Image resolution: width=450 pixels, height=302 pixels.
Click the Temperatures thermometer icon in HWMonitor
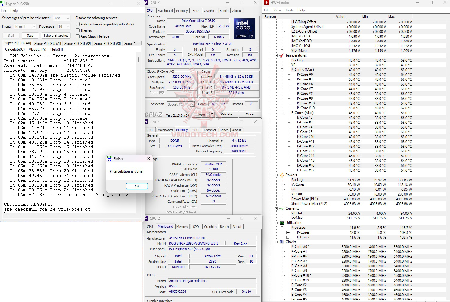point(282,55)
